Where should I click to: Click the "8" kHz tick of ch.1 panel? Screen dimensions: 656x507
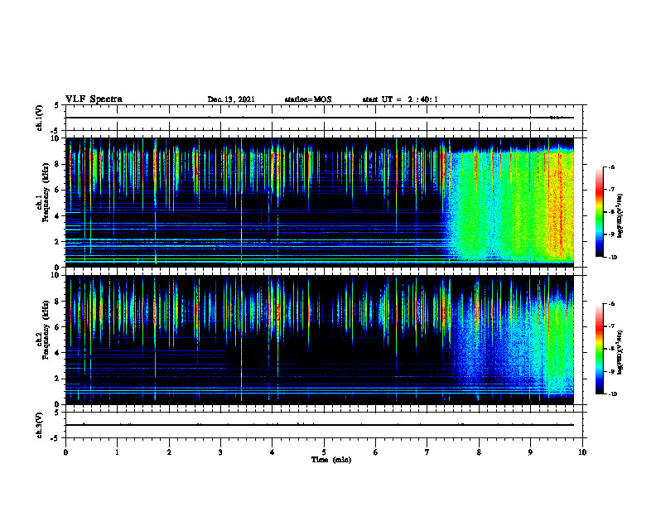[58, 164]
